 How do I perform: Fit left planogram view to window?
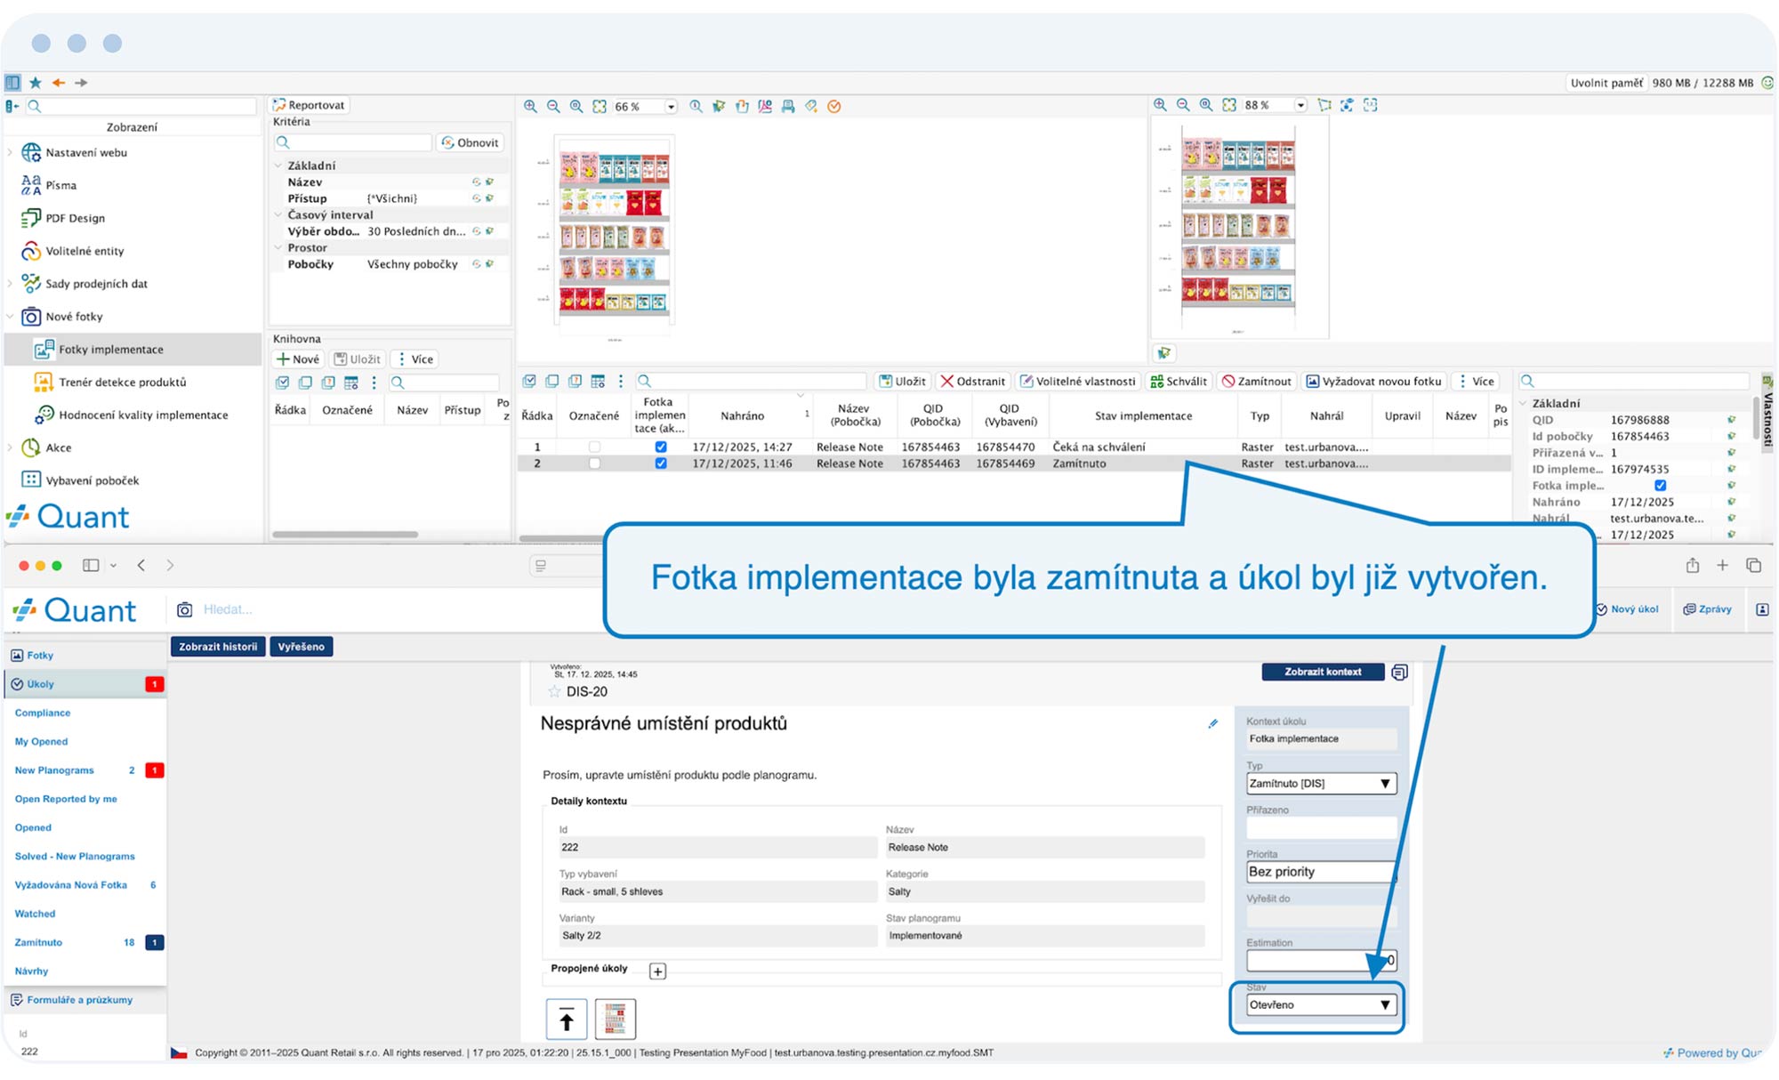tap(600, 107)
